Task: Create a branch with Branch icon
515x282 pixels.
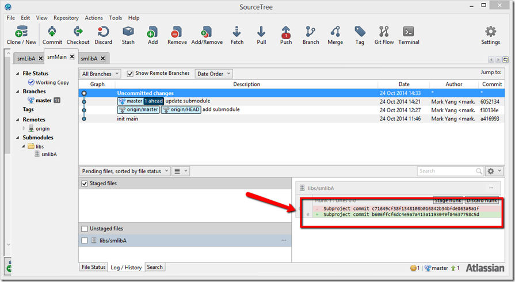Action: coord(311,35)
